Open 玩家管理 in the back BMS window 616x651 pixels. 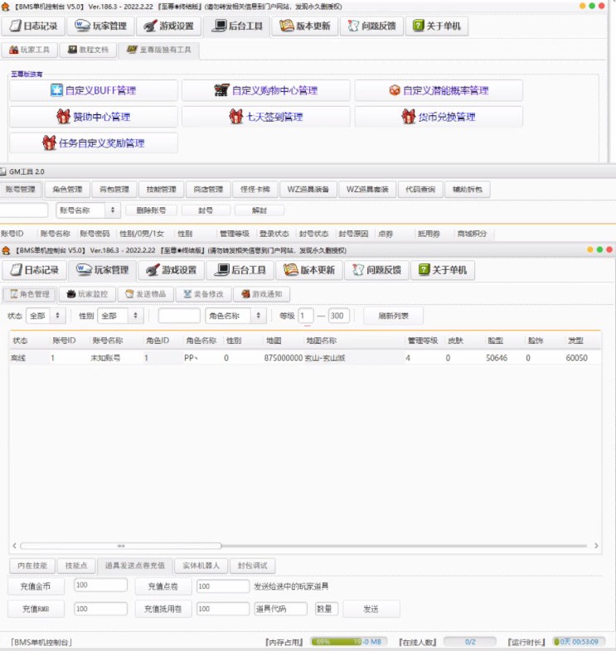[101, 26]
